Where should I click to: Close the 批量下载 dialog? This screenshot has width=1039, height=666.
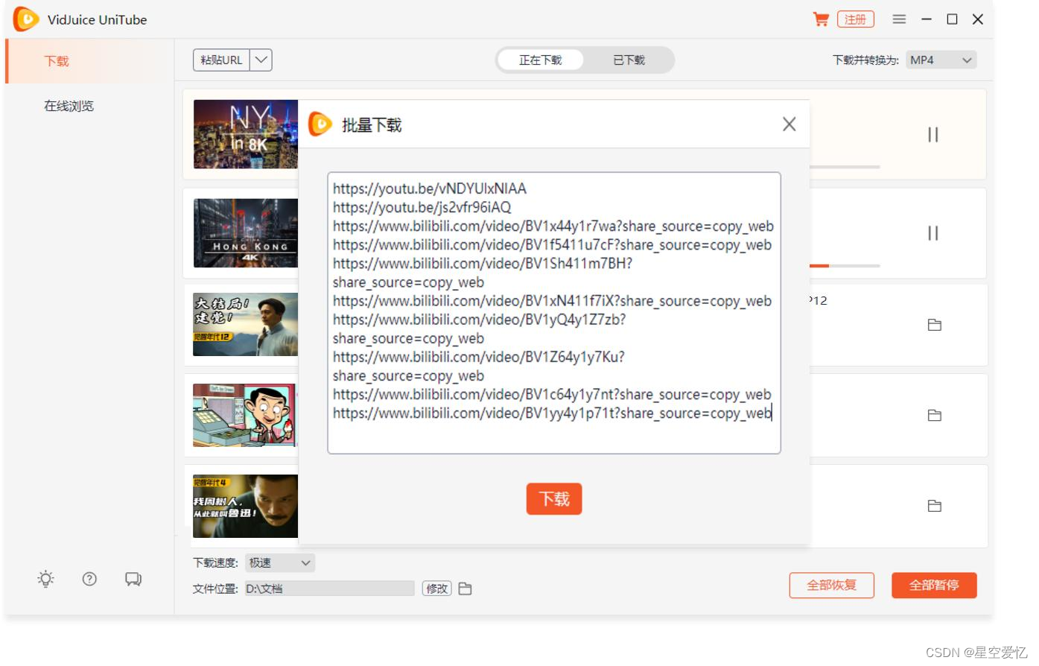click(789, 124)
